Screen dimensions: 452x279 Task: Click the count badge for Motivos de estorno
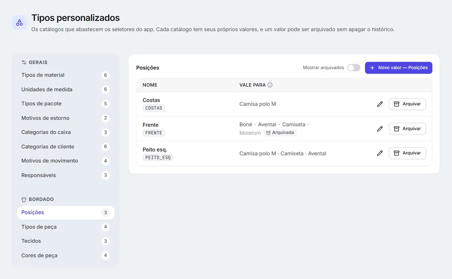(105, 118)
